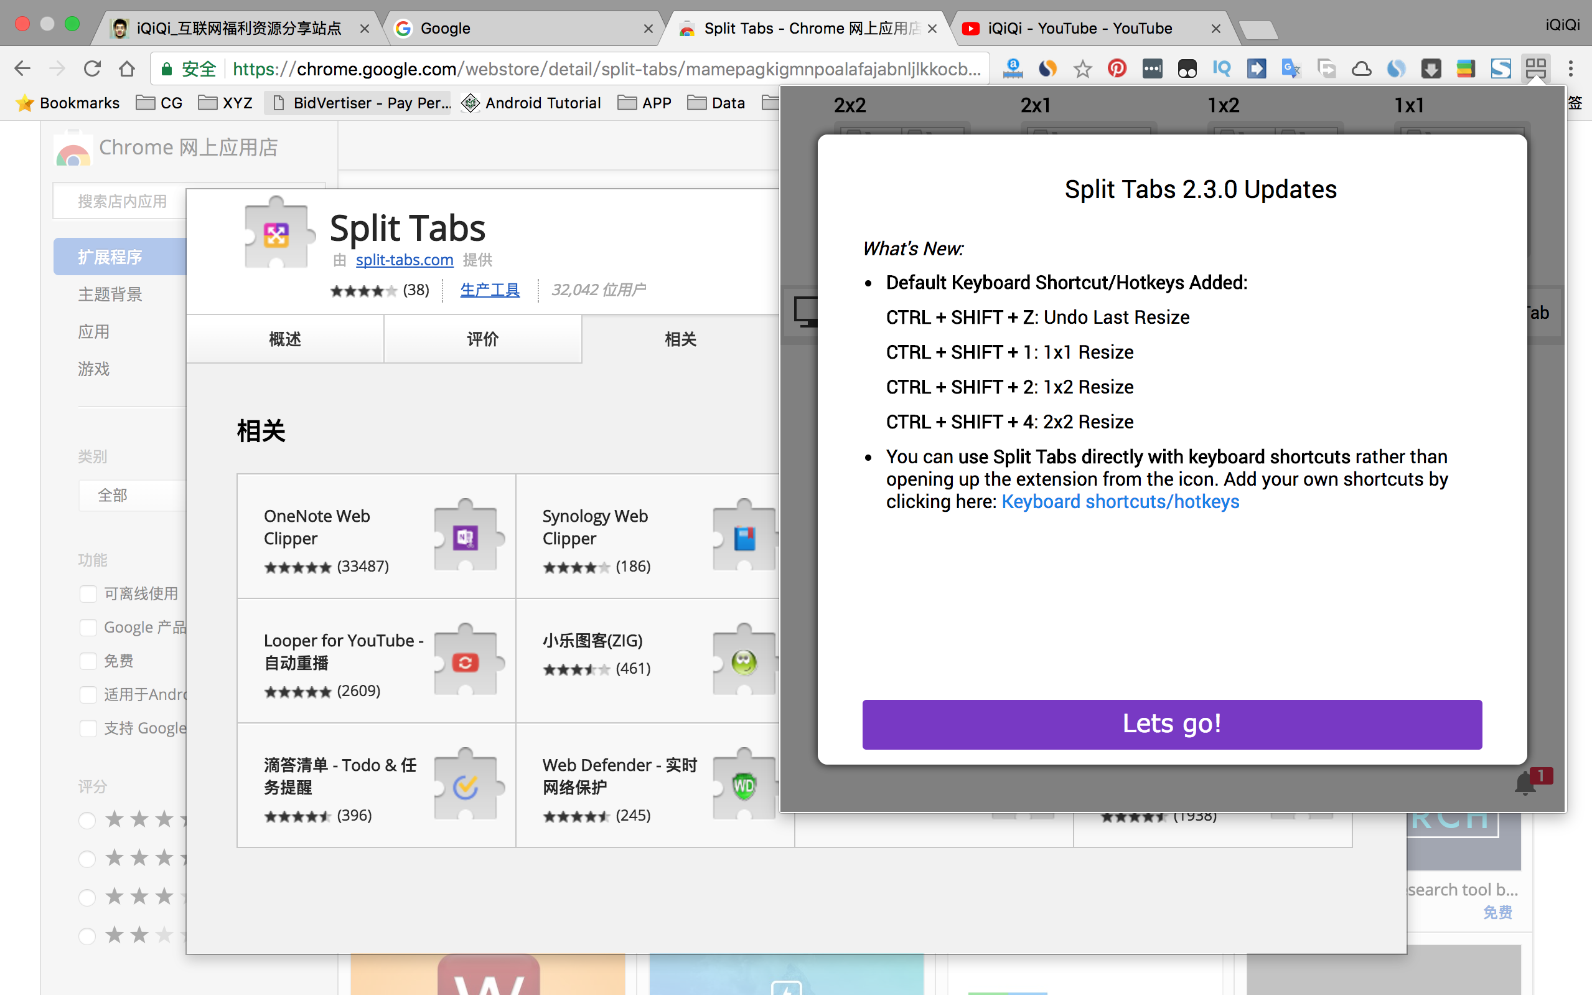Select the 相关 related tab
1592x995 pixels.
[680, 339]
